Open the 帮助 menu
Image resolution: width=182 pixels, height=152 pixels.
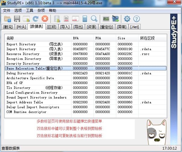tap(53, 11)
